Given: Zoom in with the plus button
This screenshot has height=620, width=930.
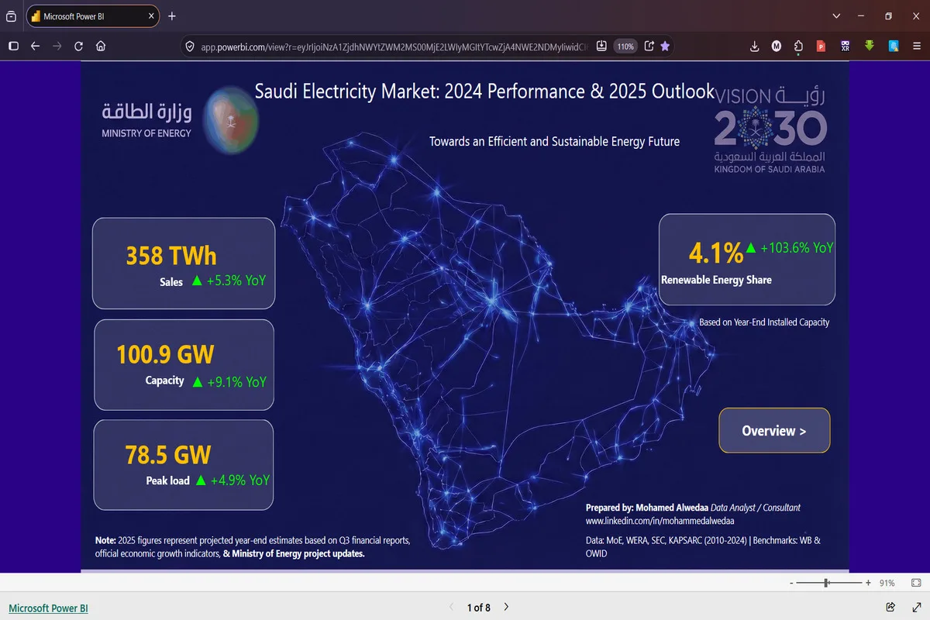Looking at the screenshot, I should coord(869,583).
